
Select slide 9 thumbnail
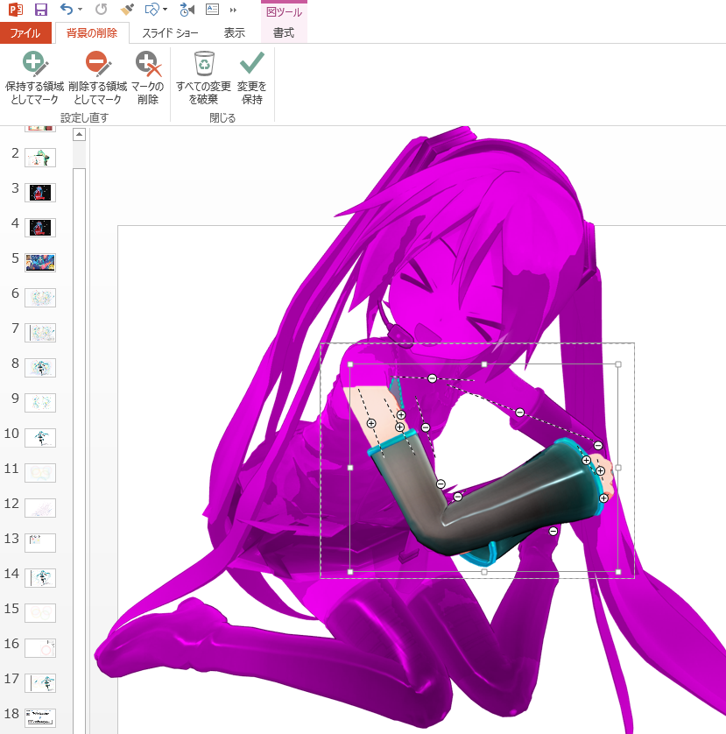pyautogui.click(x=40, y=403)
